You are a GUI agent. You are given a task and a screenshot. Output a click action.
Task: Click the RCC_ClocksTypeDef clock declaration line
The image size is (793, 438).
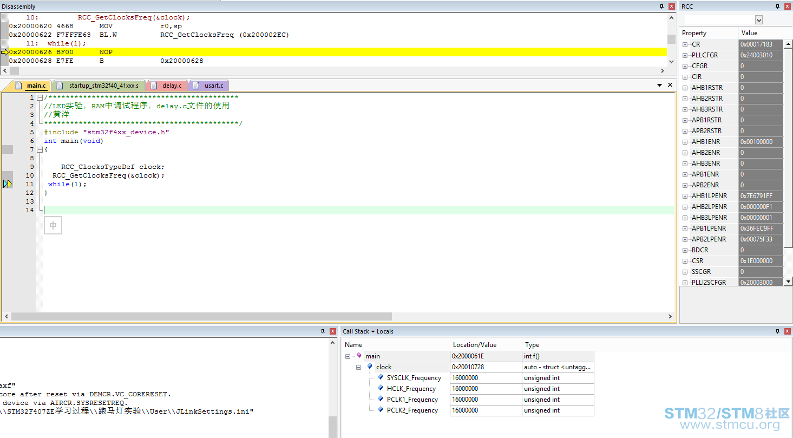(x=113, y=167)
